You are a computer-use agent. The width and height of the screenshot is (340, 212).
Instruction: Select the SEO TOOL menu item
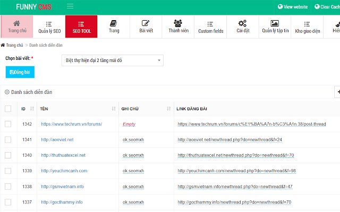[x=81, y=26]
